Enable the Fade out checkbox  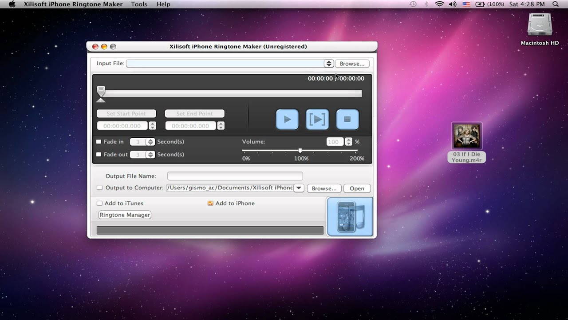(x=99, y=155)
